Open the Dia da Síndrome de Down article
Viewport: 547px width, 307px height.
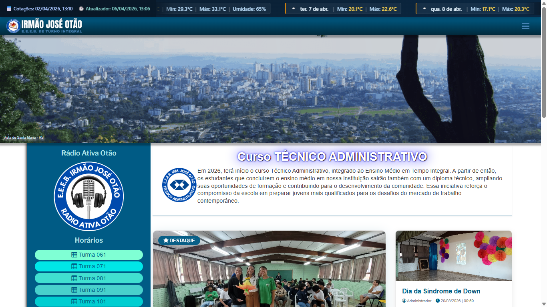441,291
